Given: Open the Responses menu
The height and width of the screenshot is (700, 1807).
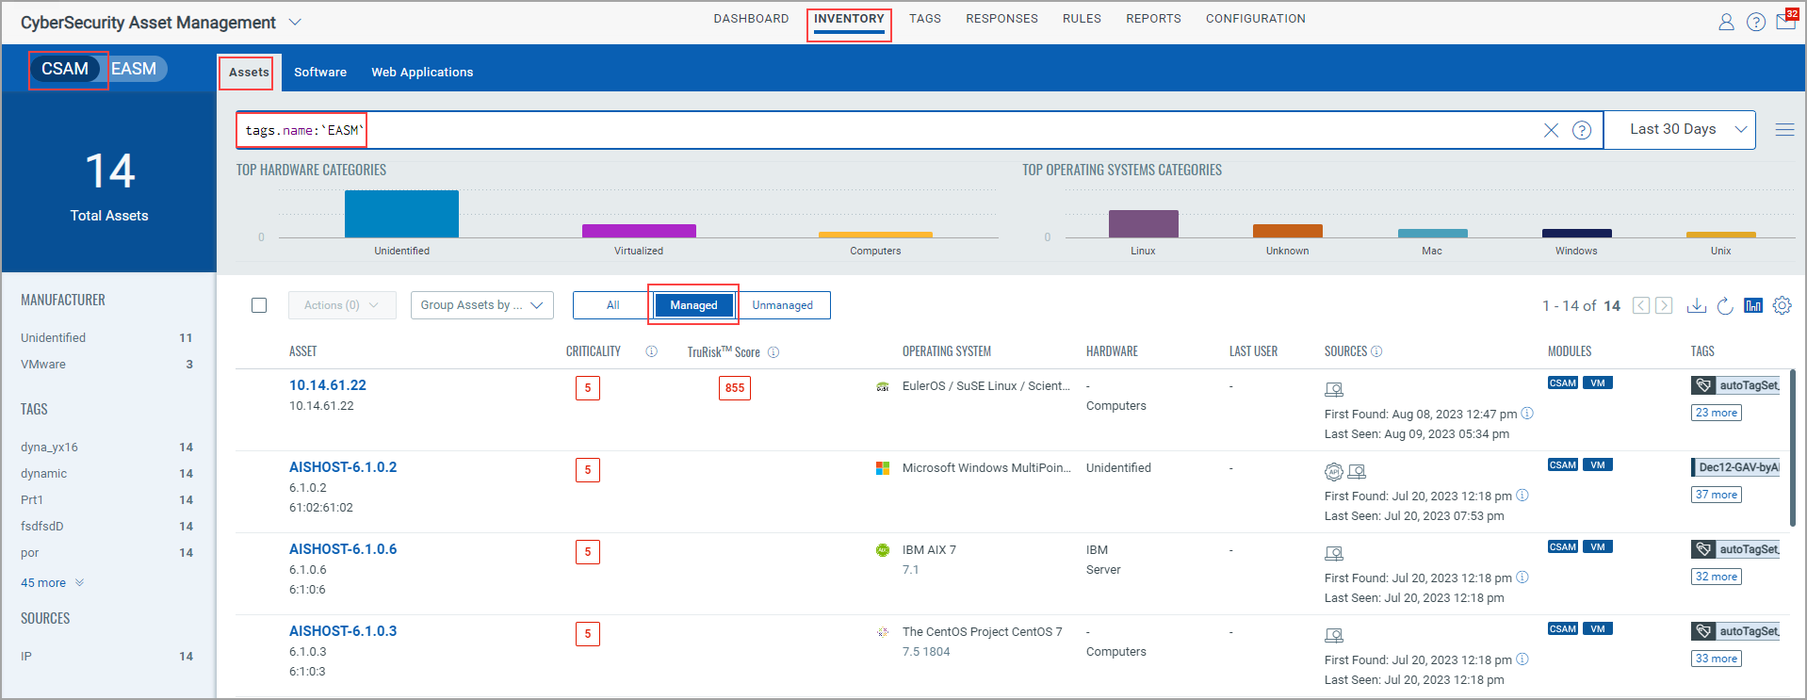Looking at the screenshot, I should [1001, 19].
